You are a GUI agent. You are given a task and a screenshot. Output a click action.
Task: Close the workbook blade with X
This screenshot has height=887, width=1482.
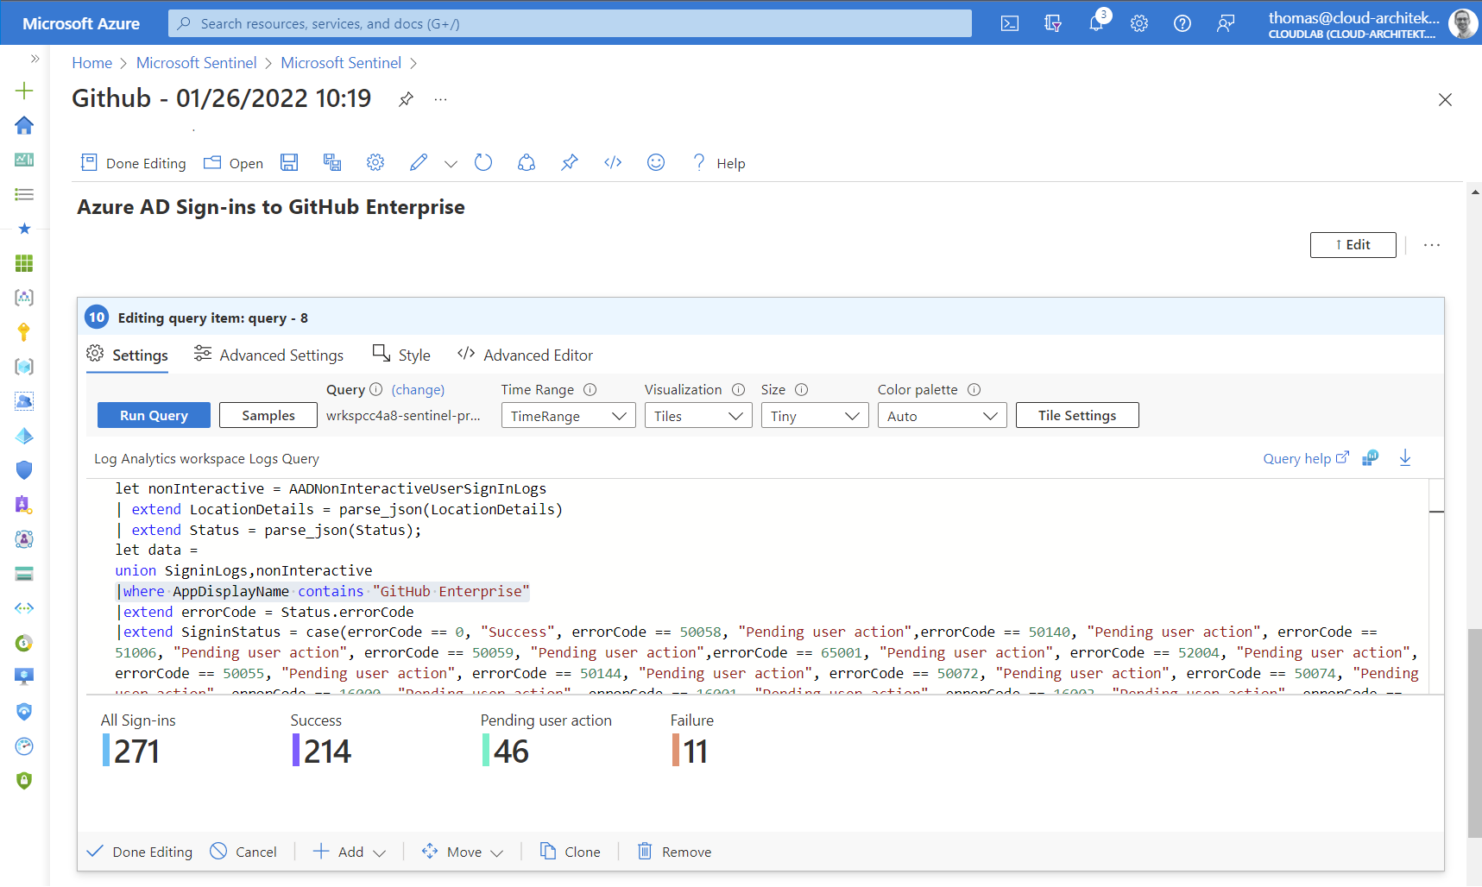click(1445, 99)
